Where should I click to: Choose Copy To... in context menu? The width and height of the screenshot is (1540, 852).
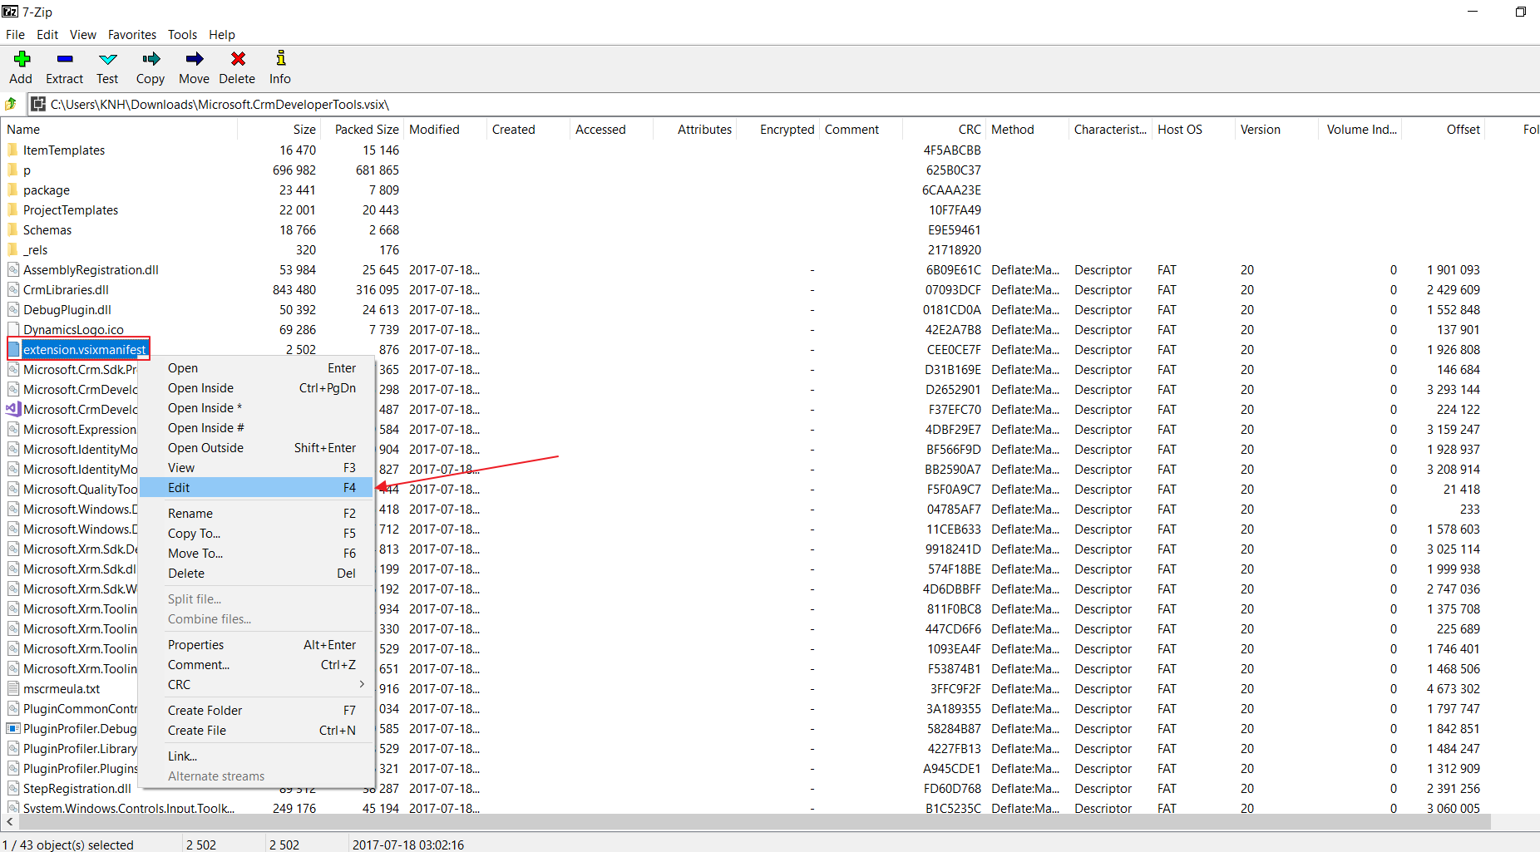click(x=256, y=534)
